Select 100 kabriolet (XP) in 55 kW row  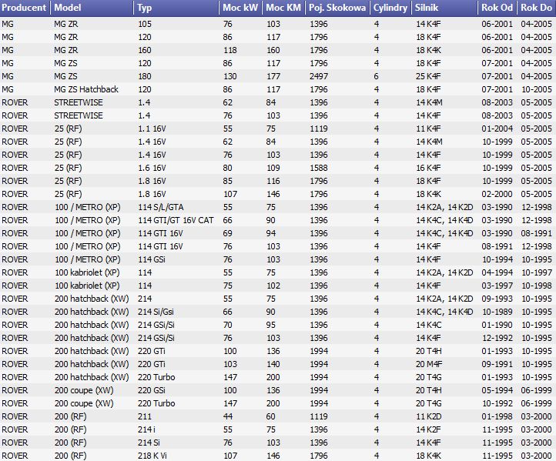(x=87, y=273)
